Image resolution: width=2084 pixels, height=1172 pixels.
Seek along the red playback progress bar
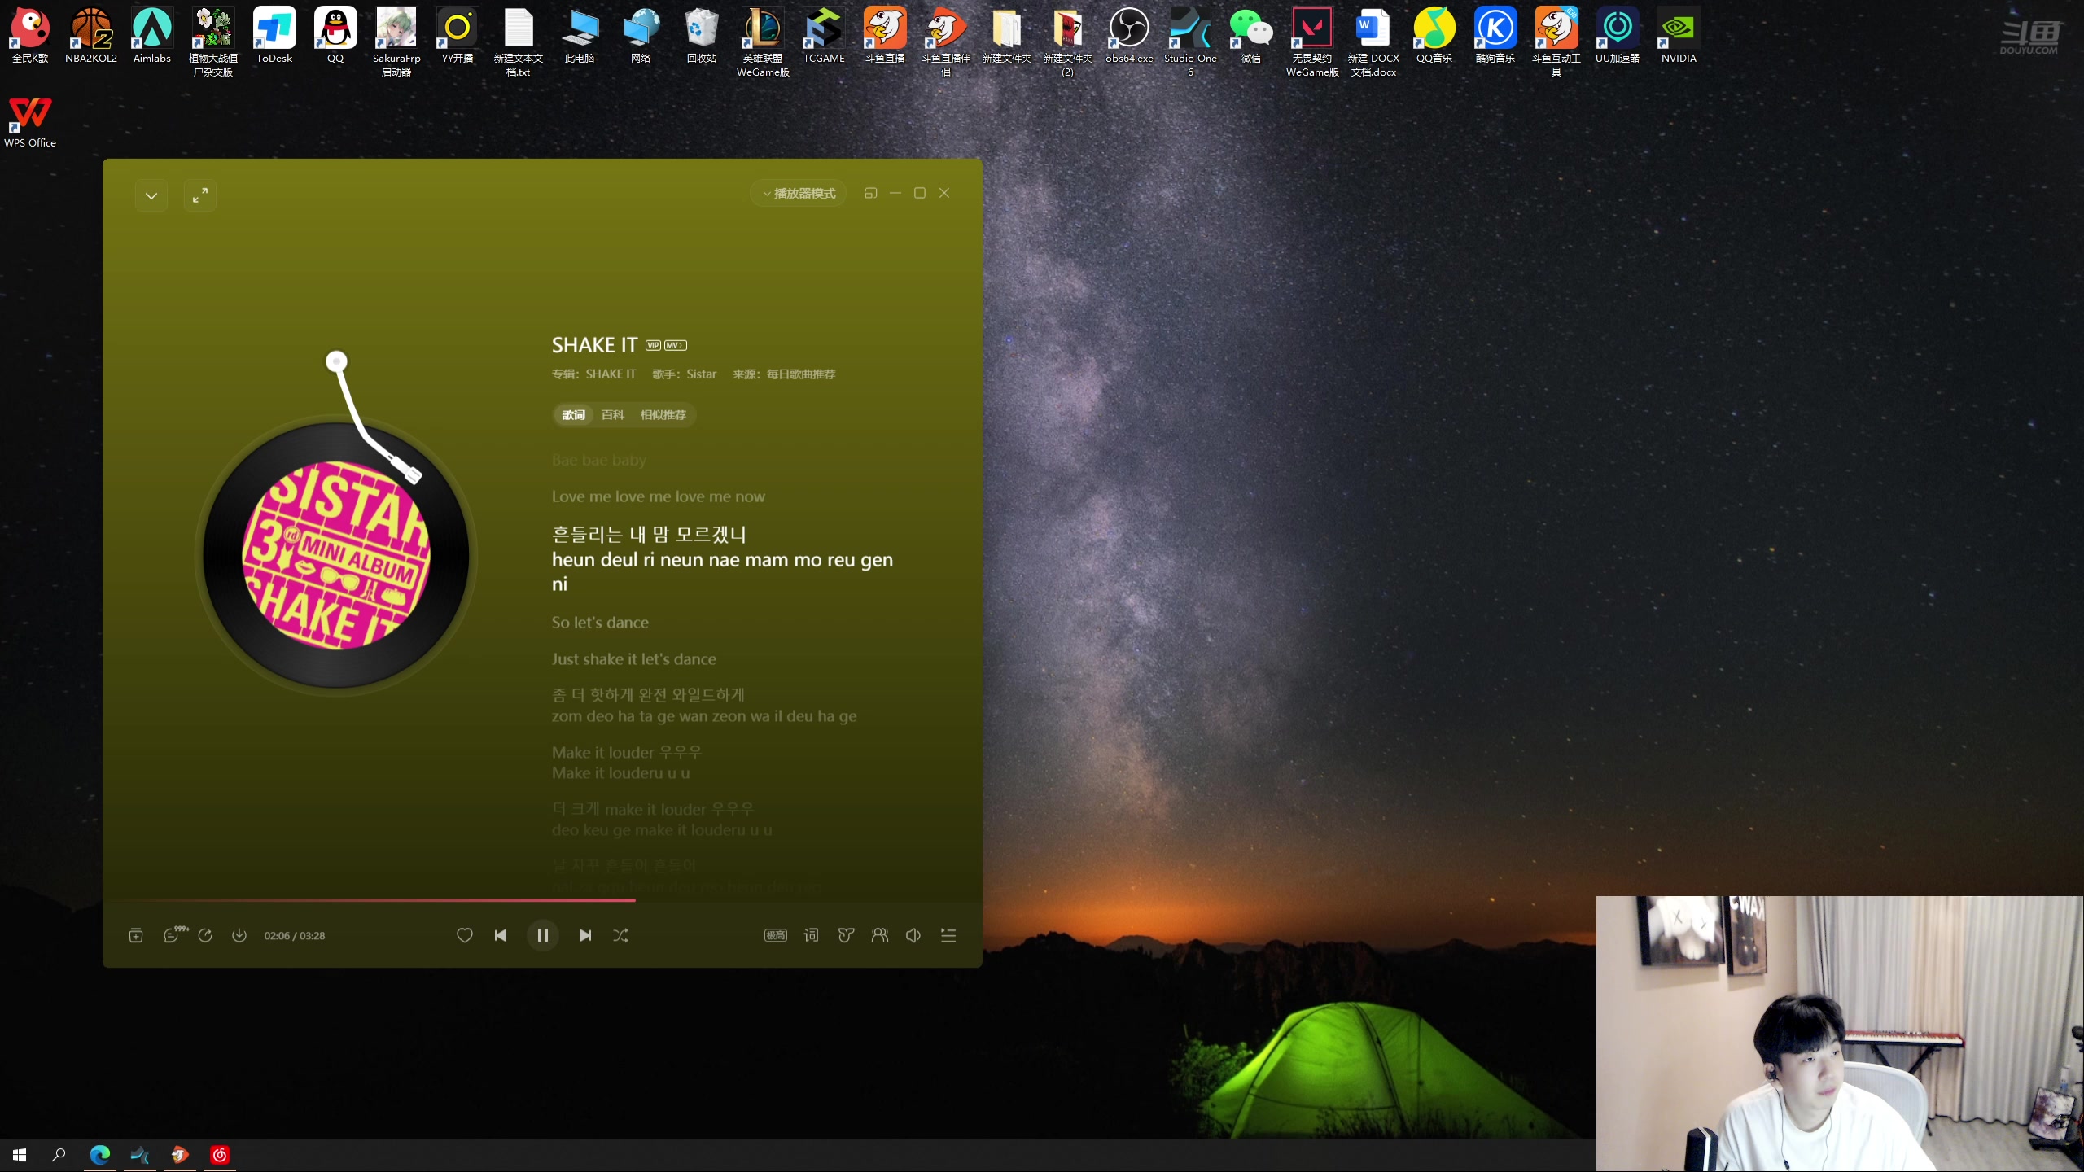click(542, 900)
